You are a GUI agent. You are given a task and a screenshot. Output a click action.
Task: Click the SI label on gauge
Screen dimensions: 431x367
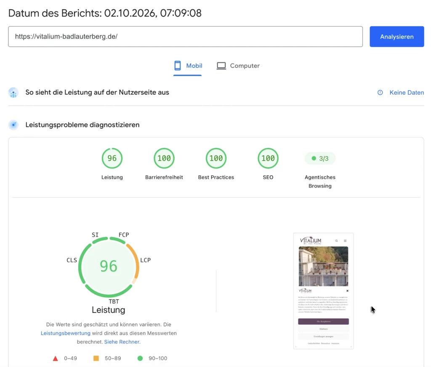[95, 235]
